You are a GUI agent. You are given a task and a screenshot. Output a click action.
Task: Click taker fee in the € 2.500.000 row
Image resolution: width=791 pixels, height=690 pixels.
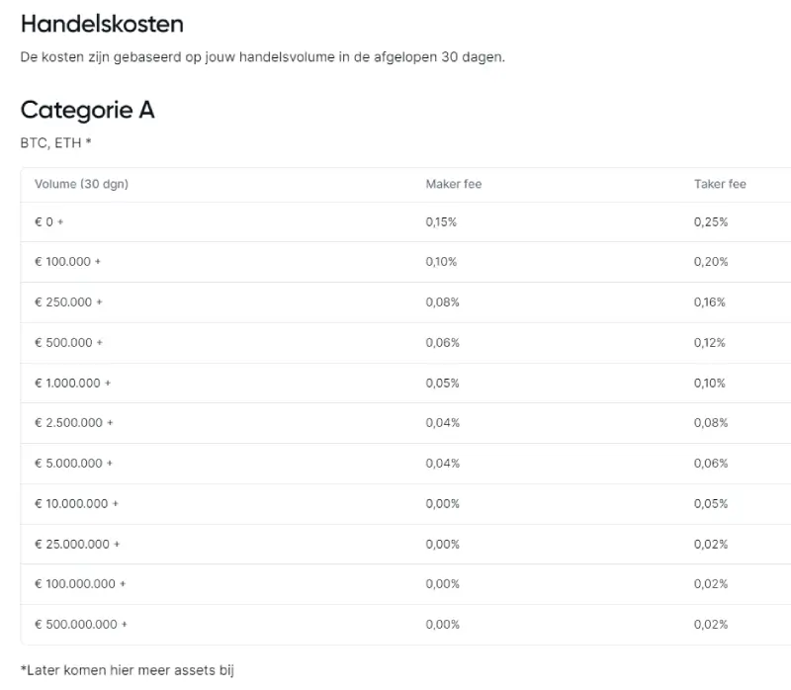click(x=710, y=423)
